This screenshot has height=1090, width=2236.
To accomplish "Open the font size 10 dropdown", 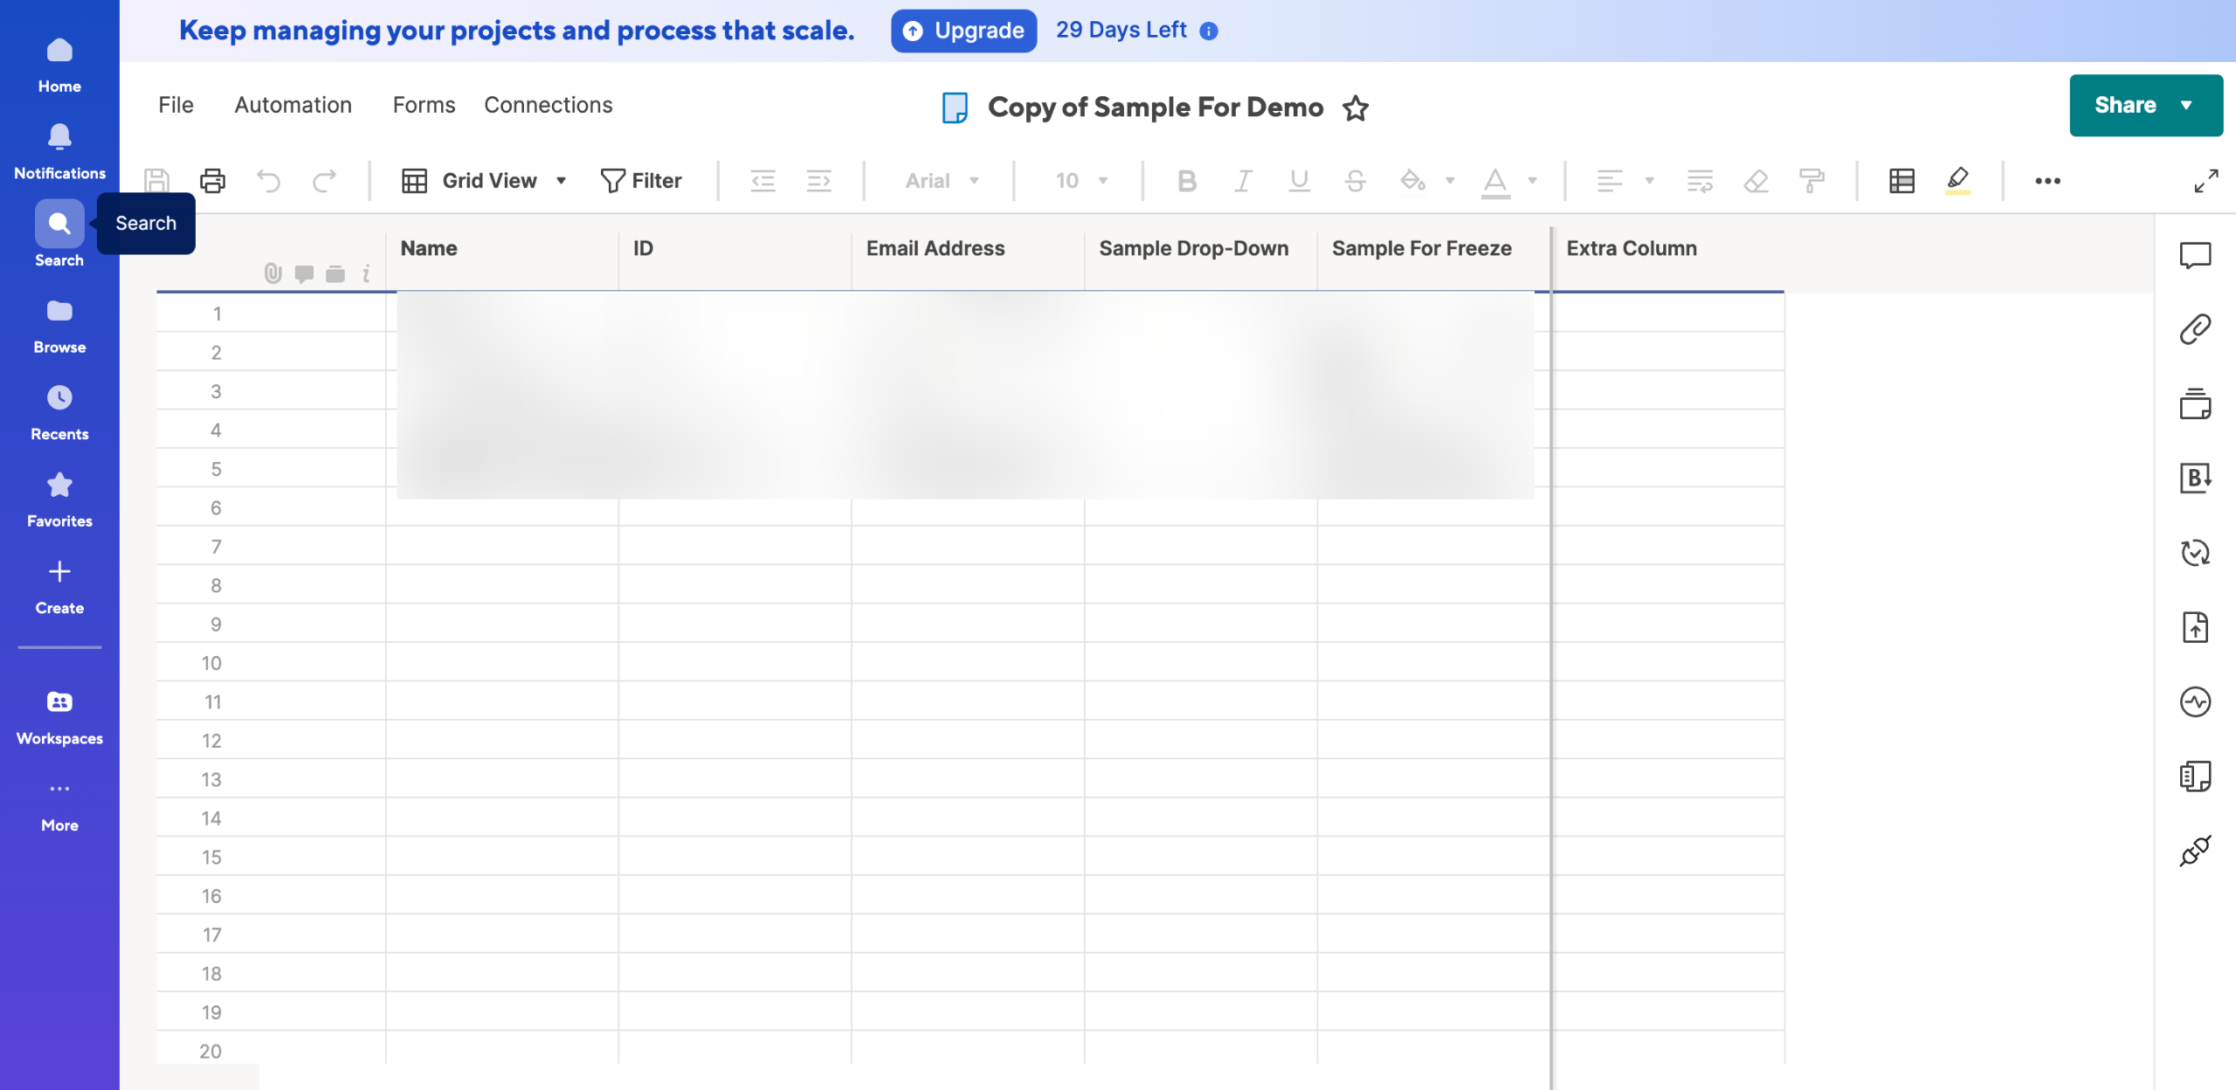I will coord(1081,181).
